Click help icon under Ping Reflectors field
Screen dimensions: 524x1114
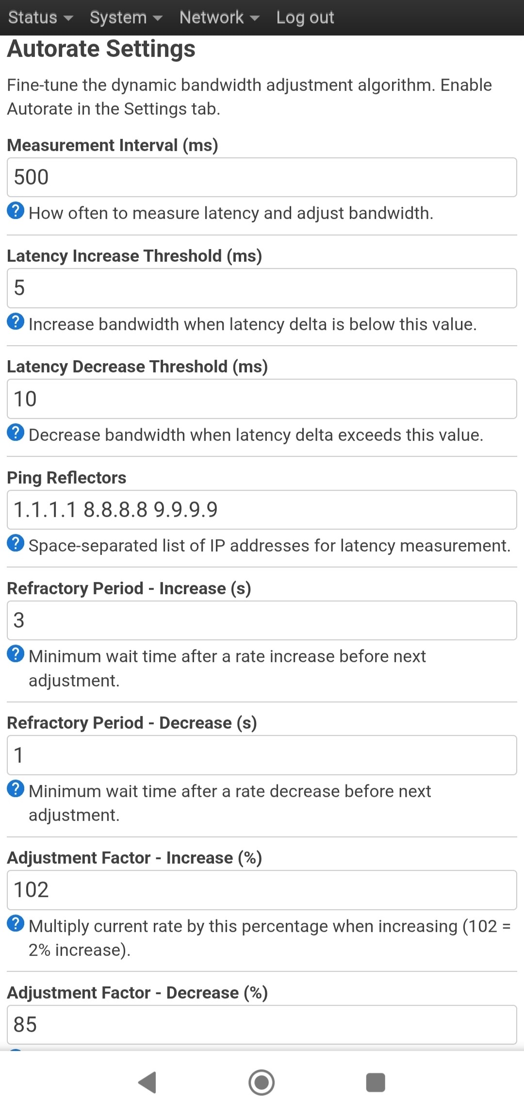[x=16, y=543]
